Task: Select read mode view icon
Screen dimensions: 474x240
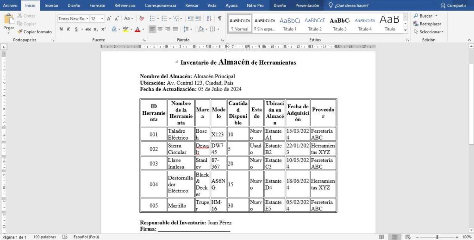Action: pyautogui.click(x=381, y=237)
